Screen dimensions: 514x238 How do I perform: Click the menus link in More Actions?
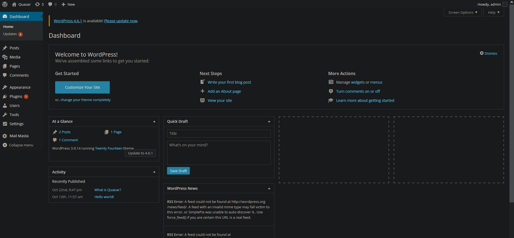click(x=376, y=82)
